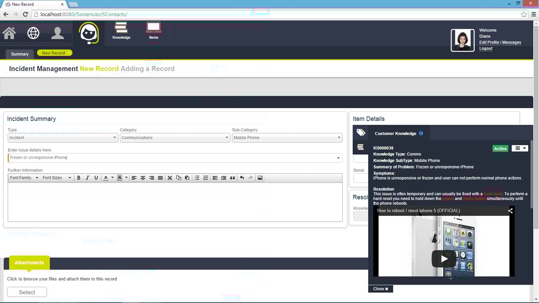The height and width of the screenshot is (303, 539).
Task: Click the Undo arrow in the editor toolbar
Action: (x=242, y=178)
